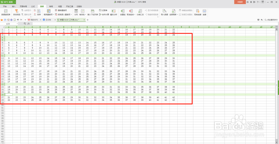Switch to the 云服务 ribbon tab
Image resolution: width=279 pixels, height=144 pixels.
point(79,6)
